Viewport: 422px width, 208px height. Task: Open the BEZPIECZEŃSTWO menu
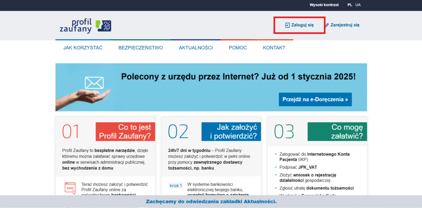coord(141,48)
